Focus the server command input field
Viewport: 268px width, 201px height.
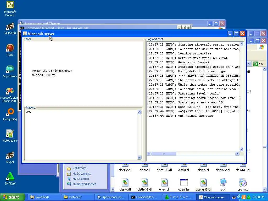tap(195, 159)
